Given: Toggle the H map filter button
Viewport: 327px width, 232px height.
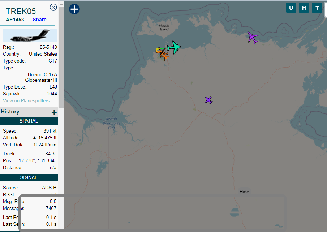Looking at the screenshot, I should coord(304,8).
